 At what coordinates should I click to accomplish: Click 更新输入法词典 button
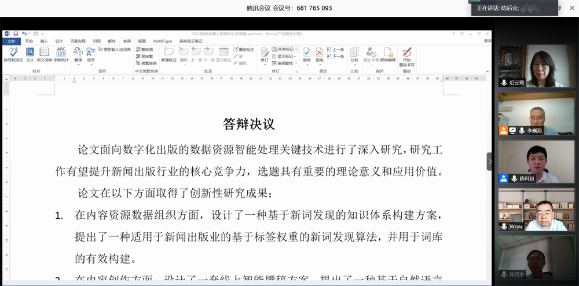tap(115, 49)
